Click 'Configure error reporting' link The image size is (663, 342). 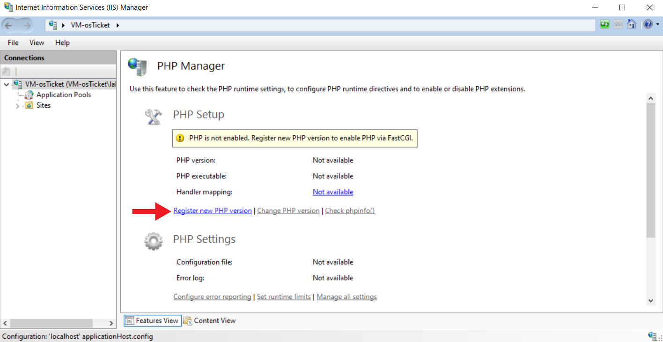point(212,297)
